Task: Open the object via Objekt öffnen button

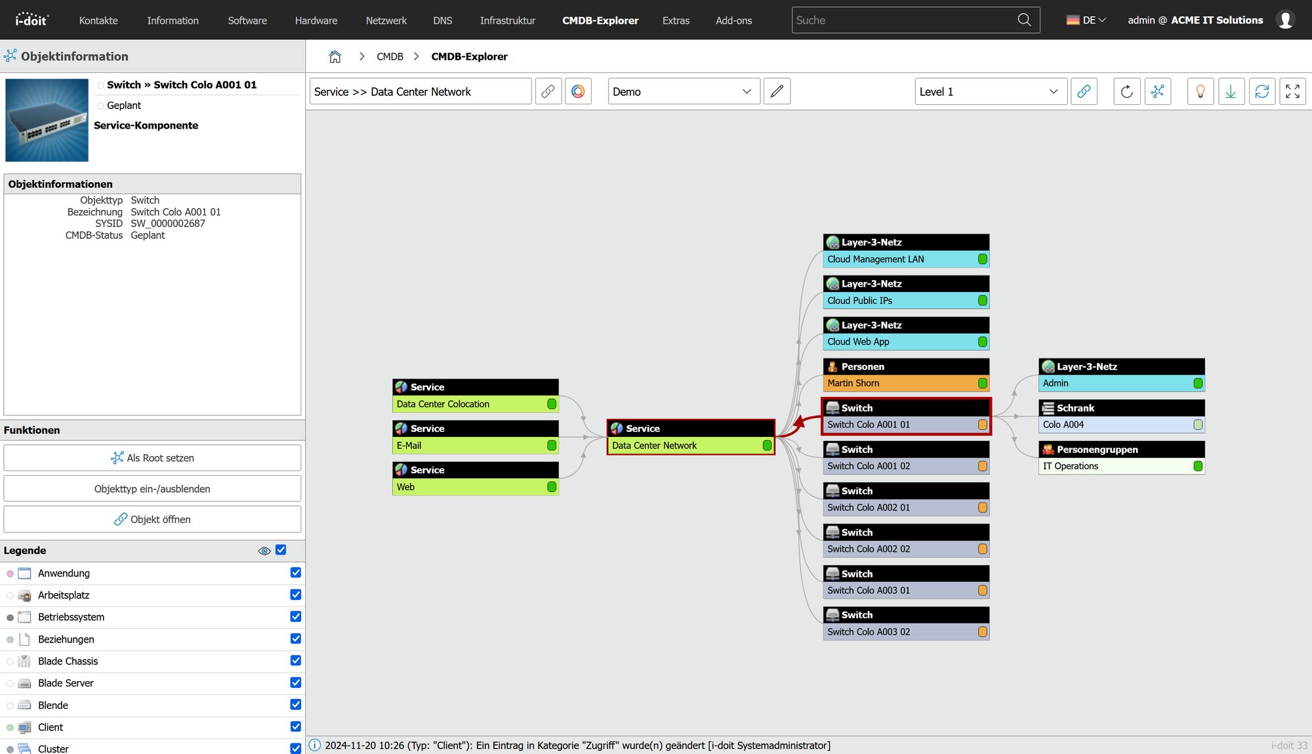Action: pos(152,519)
